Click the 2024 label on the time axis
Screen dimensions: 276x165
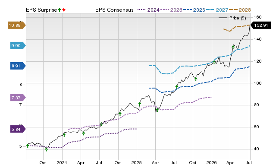click(x=62, y=162)
